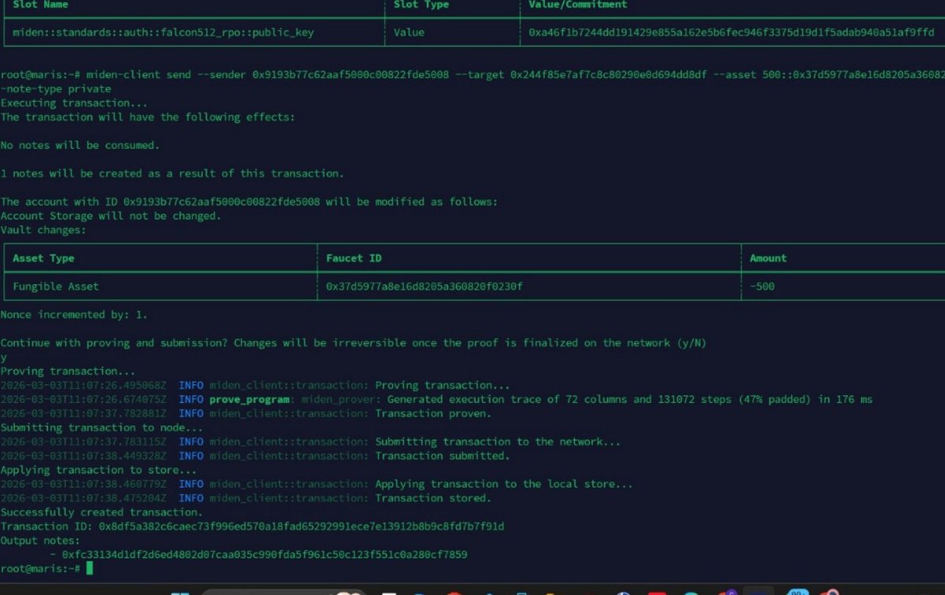Click the standalone "Proving transaction..." status line
The image size is (945, 595).
(68, 371)
